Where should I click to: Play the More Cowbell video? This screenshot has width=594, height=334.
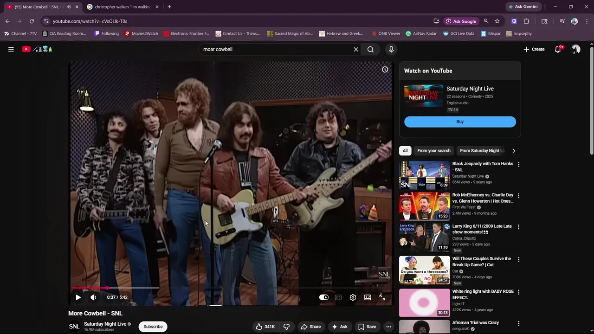pyautogui.click(x=78, y=297)
